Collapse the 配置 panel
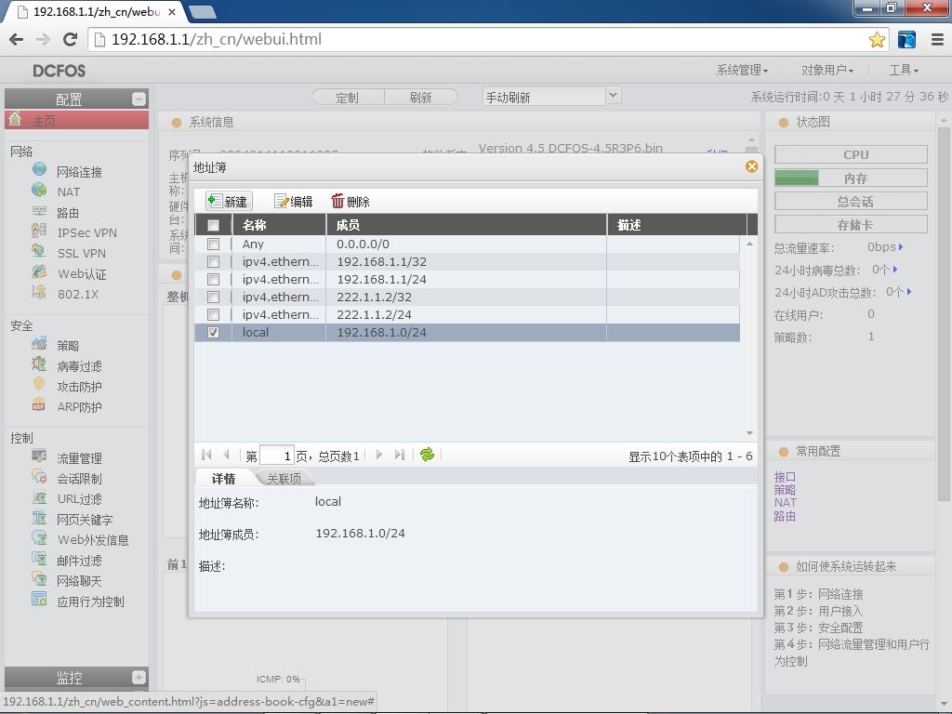Viewport: 952px width, 714px height. click(139, 99)
